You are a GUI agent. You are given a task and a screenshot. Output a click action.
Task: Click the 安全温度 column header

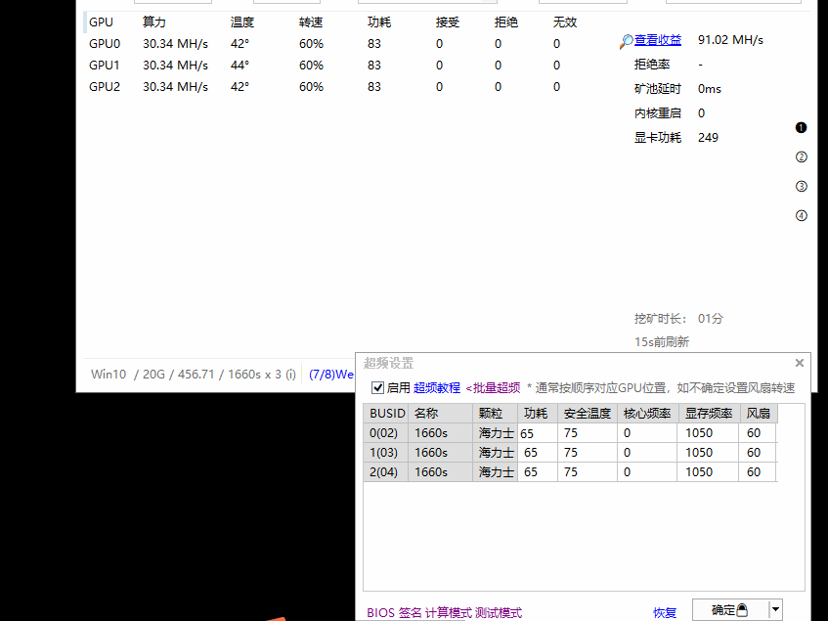click(588, 414)
